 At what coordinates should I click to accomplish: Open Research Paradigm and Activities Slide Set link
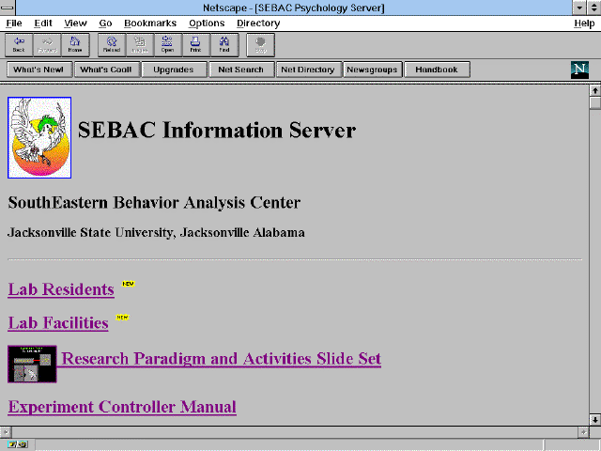click(222, 359)
